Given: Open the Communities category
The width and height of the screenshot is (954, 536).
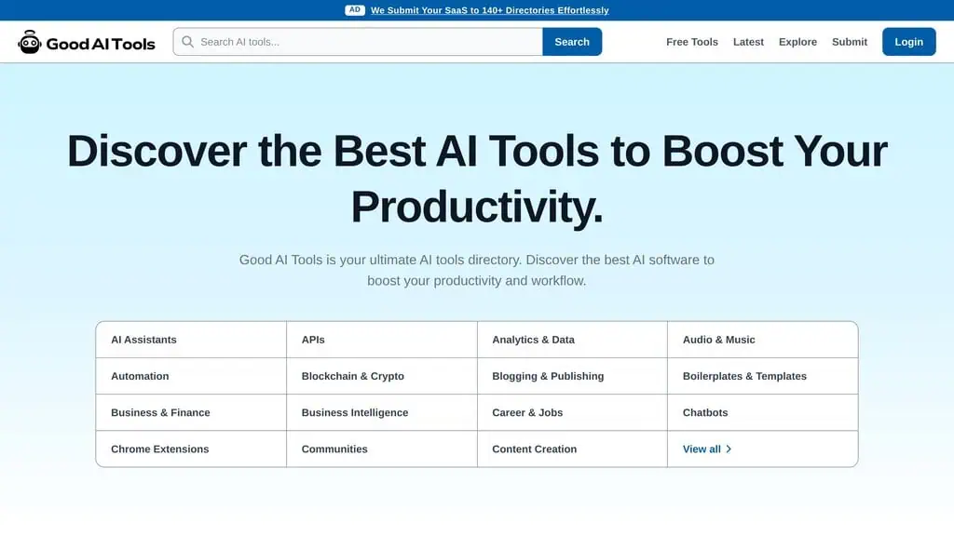Looking at the screenshot, I should [381, 449].
